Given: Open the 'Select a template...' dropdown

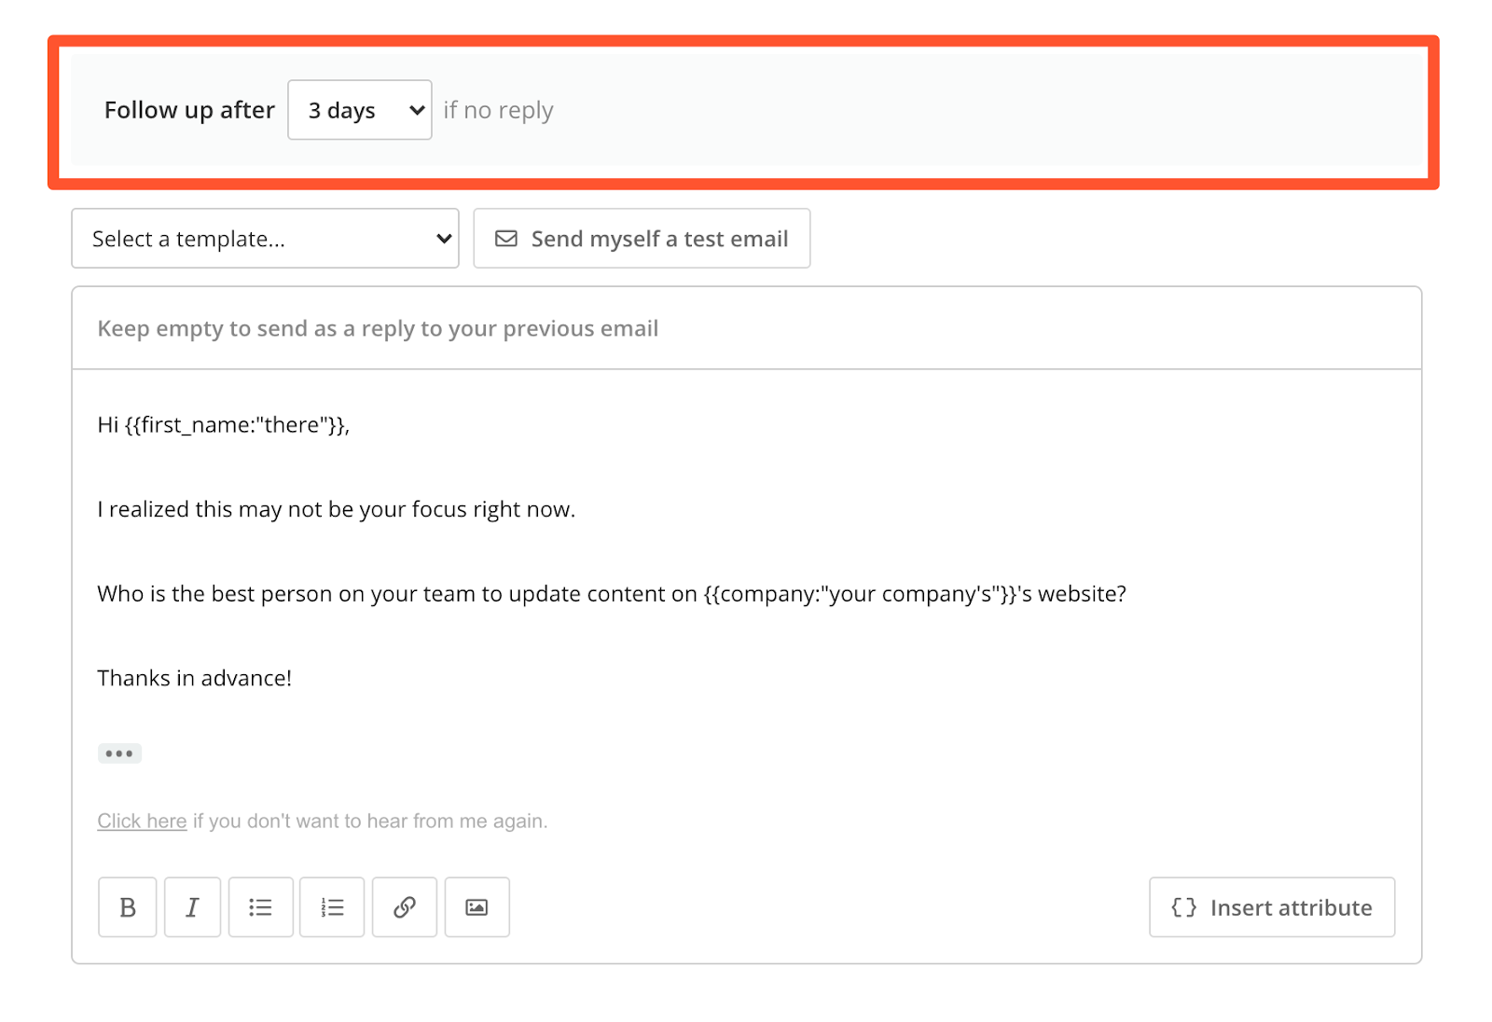Looking at the screenshot, I should (x=265, y=239).
